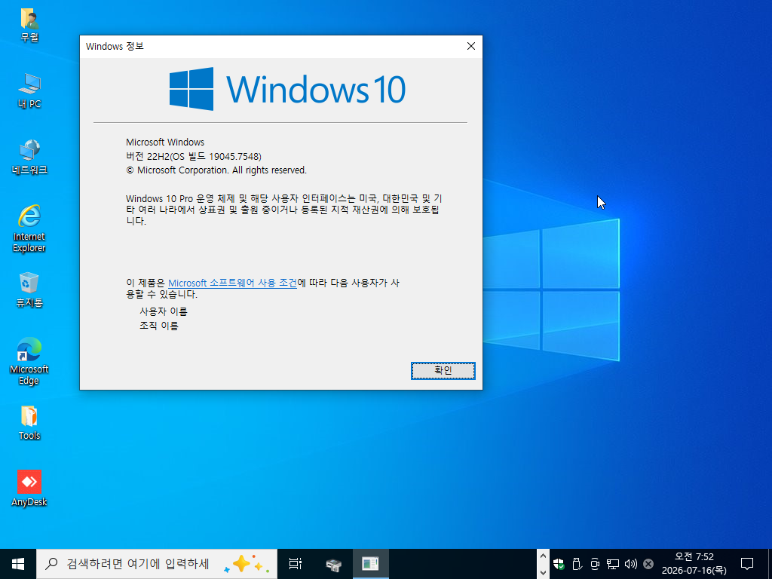Click the gray circled X tray icon
This screenshot has height=579, width=772.
(x=648, y=564)
